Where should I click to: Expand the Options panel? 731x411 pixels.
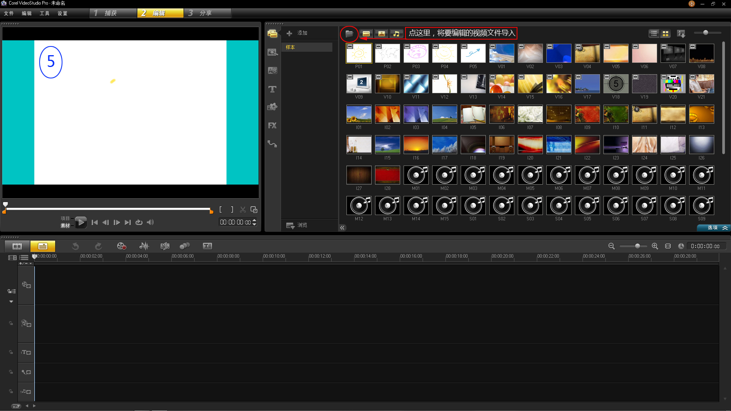coord(713,228)
